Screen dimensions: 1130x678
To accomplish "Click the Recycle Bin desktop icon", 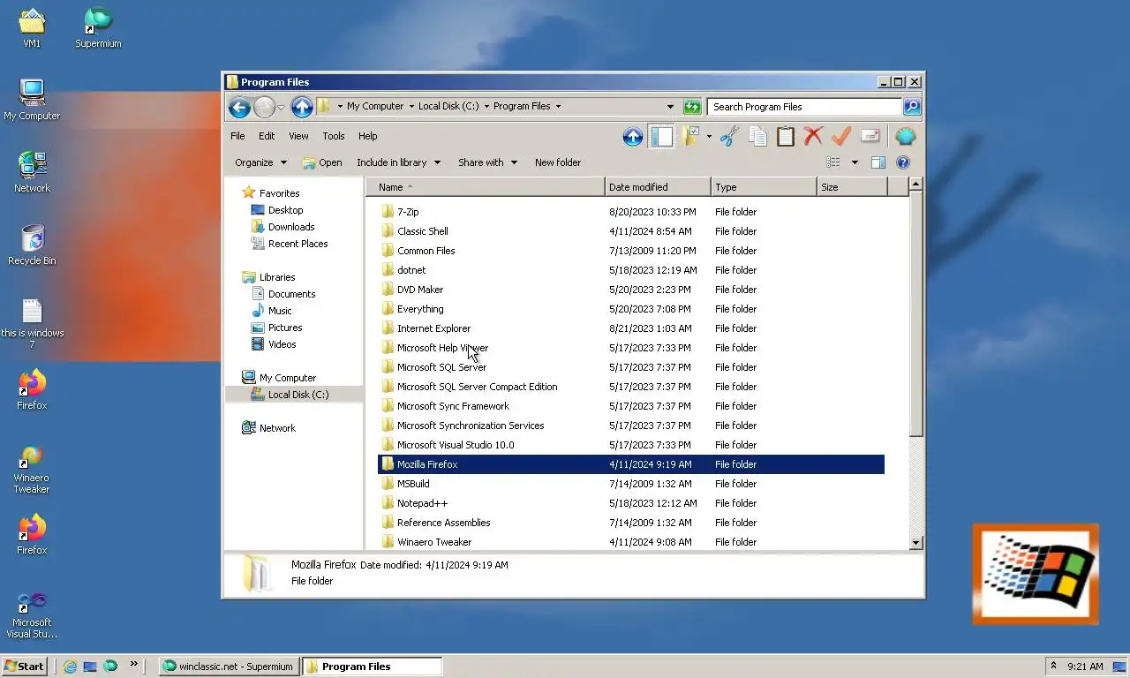I will [x=32, y=245].
